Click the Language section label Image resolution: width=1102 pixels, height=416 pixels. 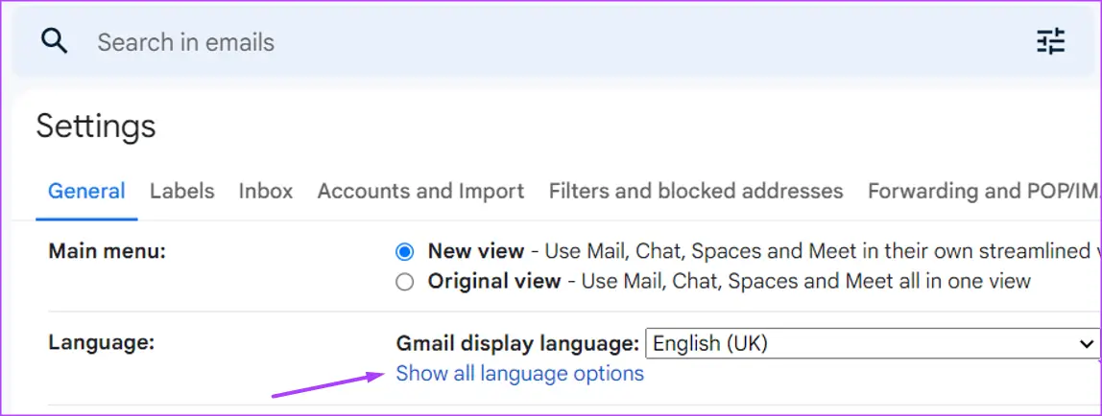pos(101,341)
